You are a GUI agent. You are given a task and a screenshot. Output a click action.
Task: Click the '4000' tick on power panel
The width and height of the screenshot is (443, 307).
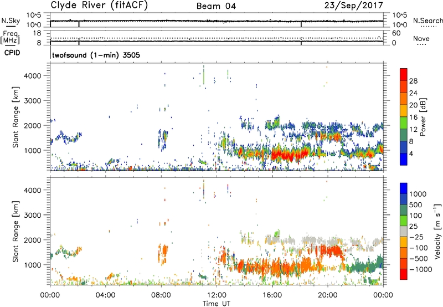pos(33,76)
